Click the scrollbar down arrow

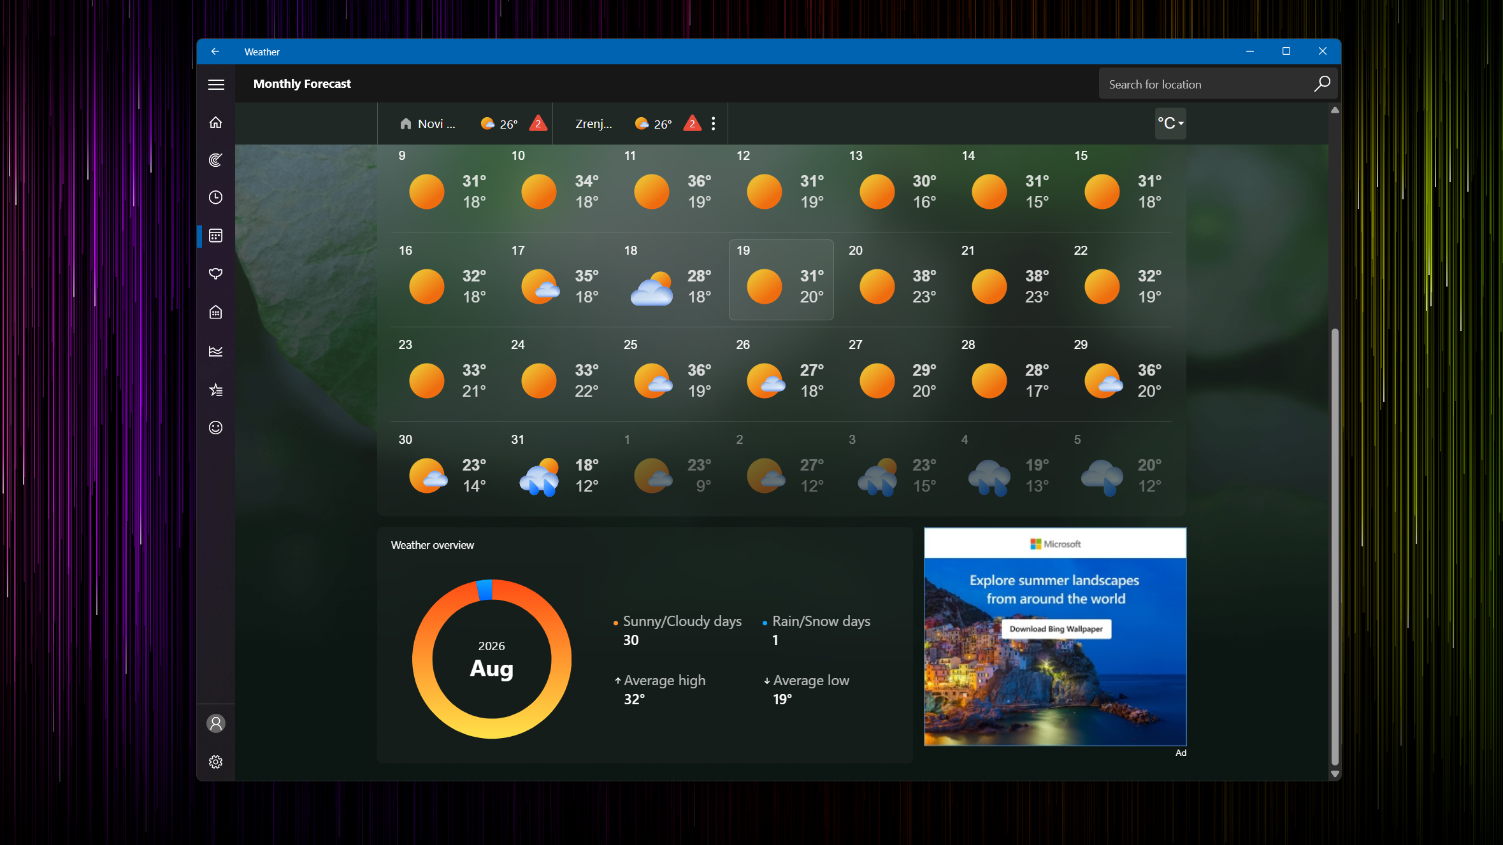1335,774
